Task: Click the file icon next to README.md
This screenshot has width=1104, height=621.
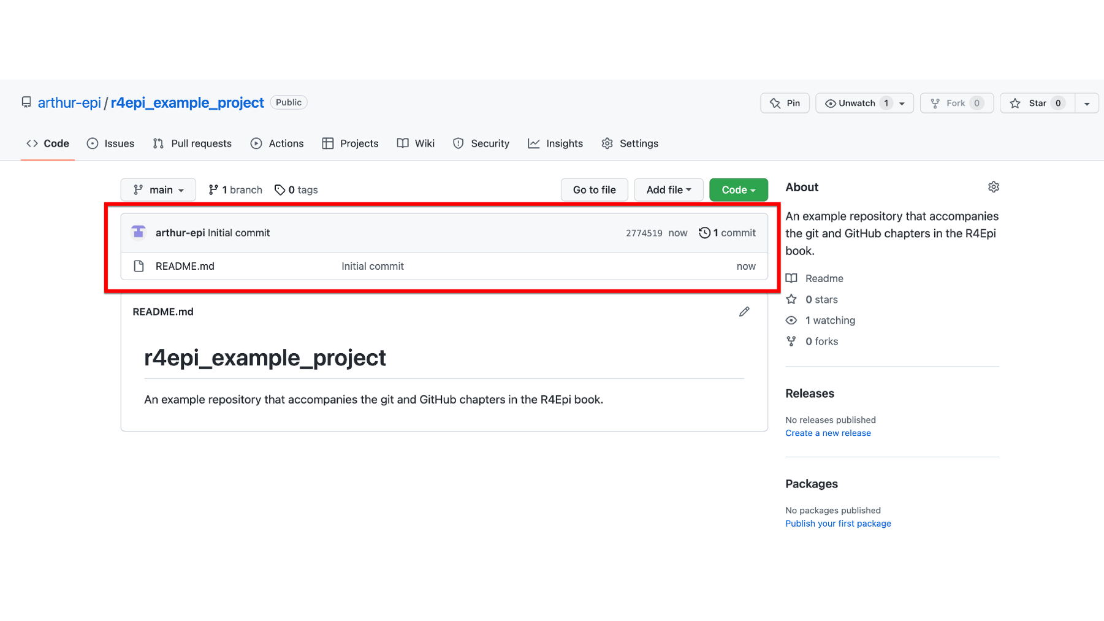Action: [139, 266]
